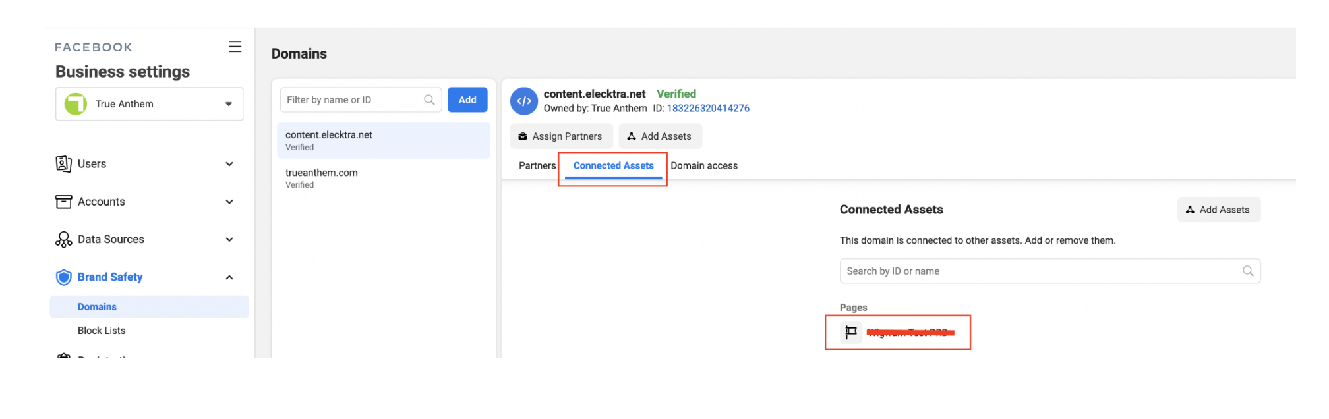Click the blue Add domain button

467,99
